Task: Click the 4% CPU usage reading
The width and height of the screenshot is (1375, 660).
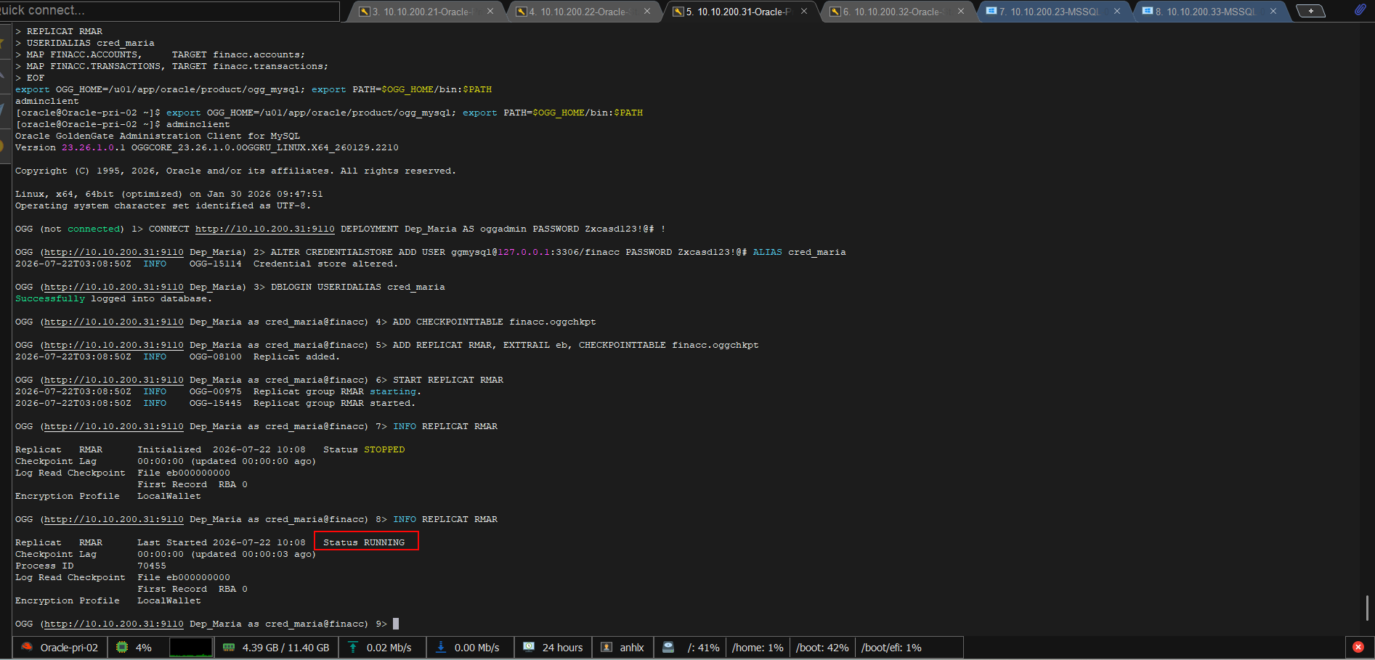Action: tap(144, 647)
